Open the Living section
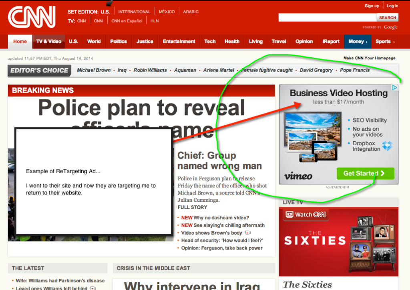This screenshot has width=410, height=290. tap(256, 41)
